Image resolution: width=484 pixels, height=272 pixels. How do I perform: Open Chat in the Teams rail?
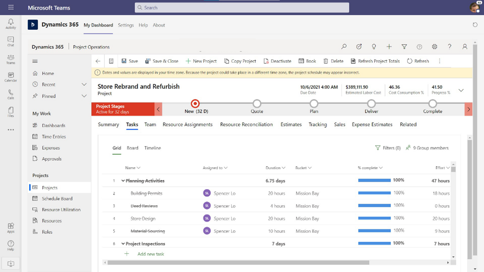pyautogui.click(x=11, y=41)
